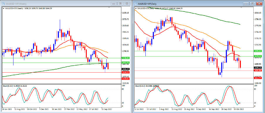
Task: Click the 1522.95 value on Weekly price scale
Action: click(x=125, y=83)
